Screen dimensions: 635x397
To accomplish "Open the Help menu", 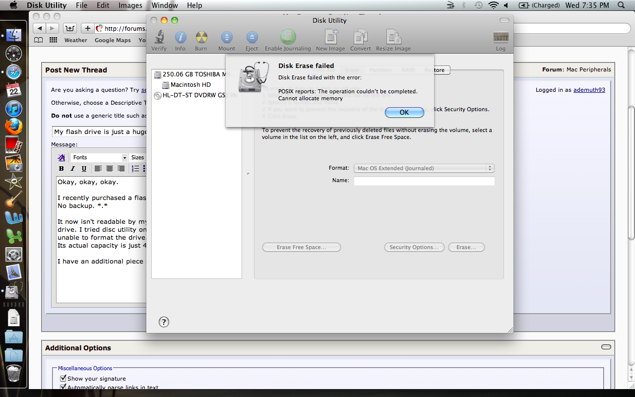I will [x=194, y=5].
